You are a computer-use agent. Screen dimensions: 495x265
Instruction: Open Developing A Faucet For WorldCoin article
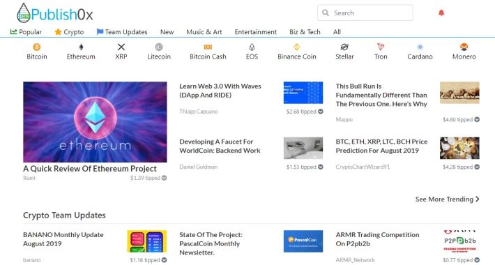tap(220, 146)
